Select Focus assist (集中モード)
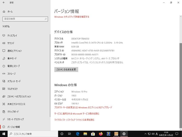The width and height of the screenshot is (182, 137). 12,58
